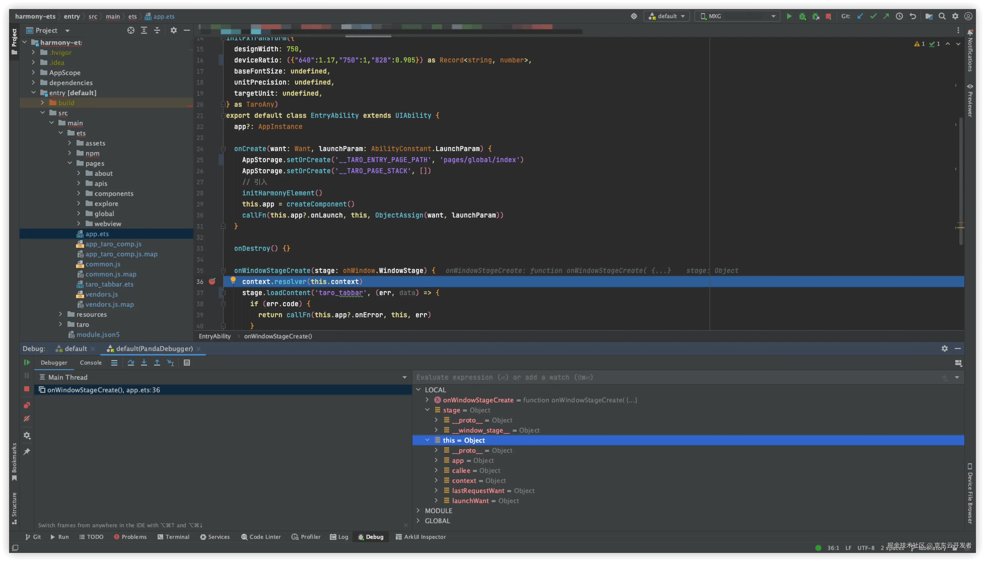Expand the webview folder in project tree
The width and height of the screenshot is (985, 562).
[x=79, y=224]
